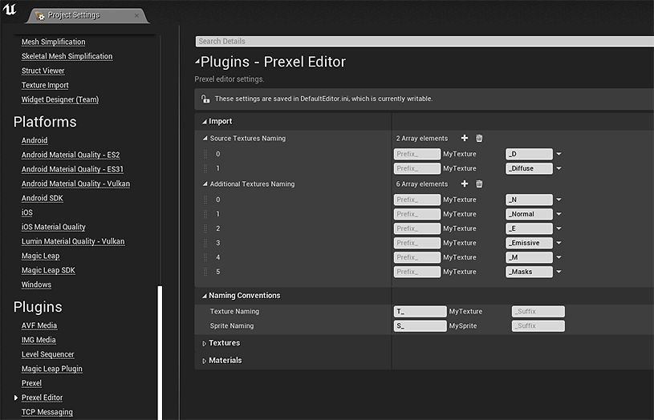Open Magic Leap SDK settings
This screenshot has height=420, width=654.
(x=48, y=270)
